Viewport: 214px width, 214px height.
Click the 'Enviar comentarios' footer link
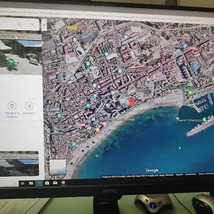[x=206, y=174]
